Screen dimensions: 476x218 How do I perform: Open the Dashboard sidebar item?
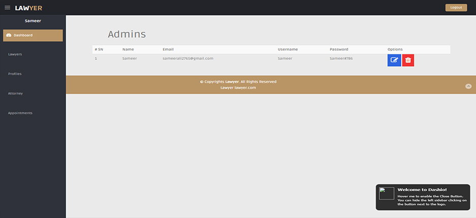tap(33, 35)
